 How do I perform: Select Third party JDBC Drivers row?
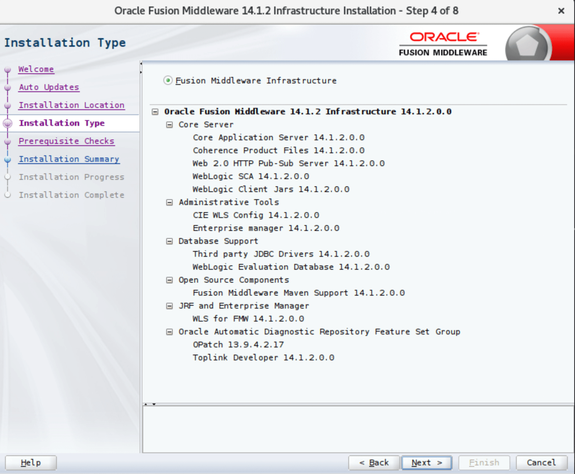click(x=281, y=254)
